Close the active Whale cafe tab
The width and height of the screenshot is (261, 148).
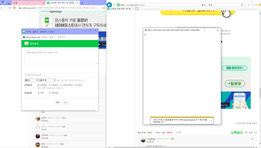click(x=77, y=3)
